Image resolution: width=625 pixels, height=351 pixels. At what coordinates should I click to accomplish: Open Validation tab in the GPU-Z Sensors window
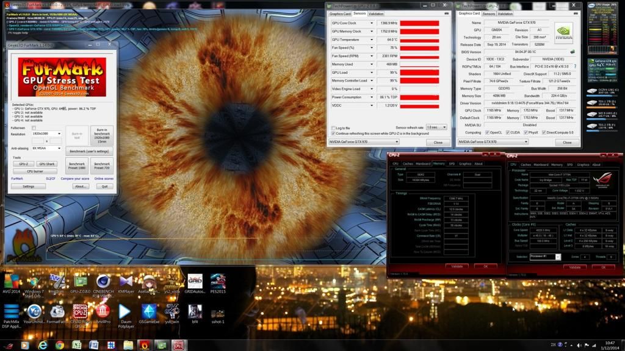coord(376,14)
